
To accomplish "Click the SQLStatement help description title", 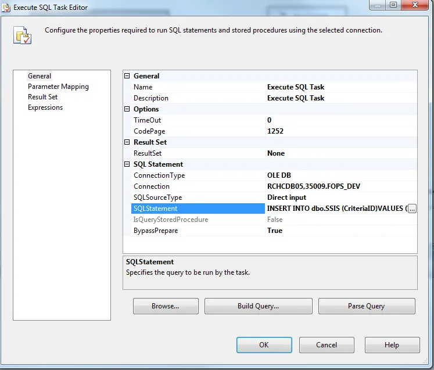I will click(150, 262).
